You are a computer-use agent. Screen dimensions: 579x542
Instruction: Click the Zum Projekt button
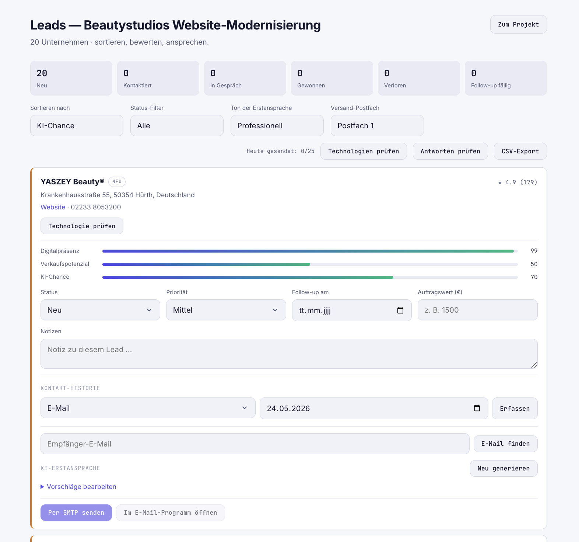pos(518,24)
